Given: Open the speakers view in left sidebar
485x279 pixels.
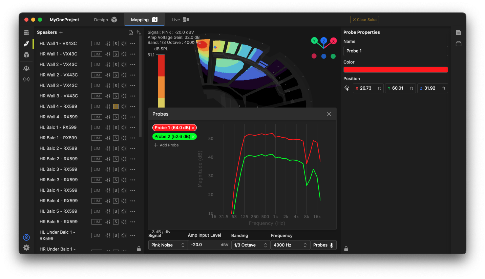Looking at the screenshot, I should [x=26, y=44].
